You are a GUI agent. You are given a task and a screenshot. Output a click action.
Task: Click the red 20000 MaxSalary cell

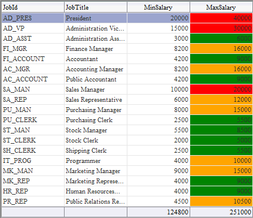click(x=221, y=89)
